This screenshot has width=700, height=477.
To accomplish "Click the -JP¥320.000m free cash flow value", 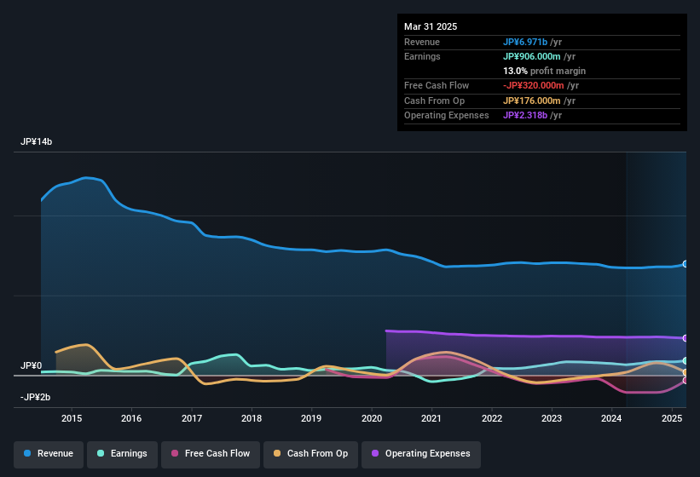I will 534,85.
